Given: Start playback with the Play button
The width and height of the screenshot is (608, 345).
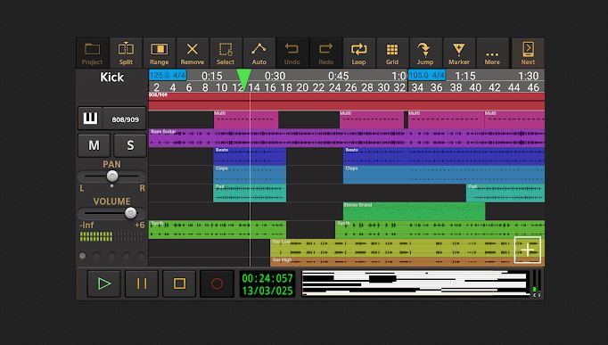Looking at the screenshot, I should pyautogui.click(x=104, y=283).
